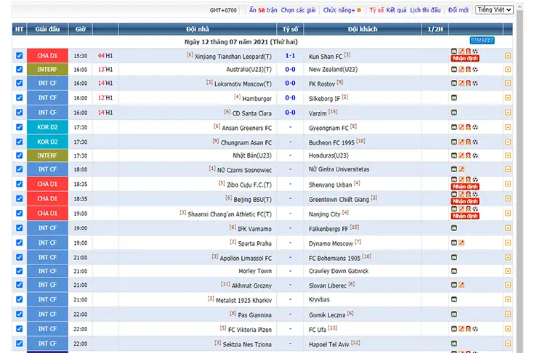This screenshot has width=545, height=353.
Task: Open analysis icon for Pas Giannina vs Gornik Leczna
Action: pyautogui.click(x=454, y=314)
